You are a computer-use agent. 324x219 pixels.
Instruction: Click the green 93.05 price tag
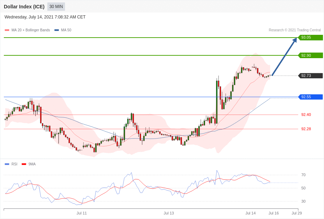click(x=310, y=38)
